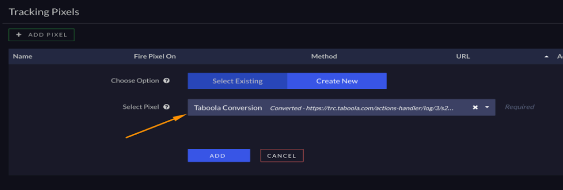This screenshot has height=190, width=563.
Task: Sort the table by Name column
Action: [23, 56]
